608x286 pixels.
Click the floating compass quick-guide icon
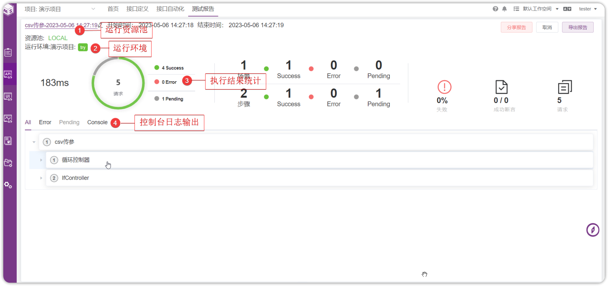coord(593,230)
